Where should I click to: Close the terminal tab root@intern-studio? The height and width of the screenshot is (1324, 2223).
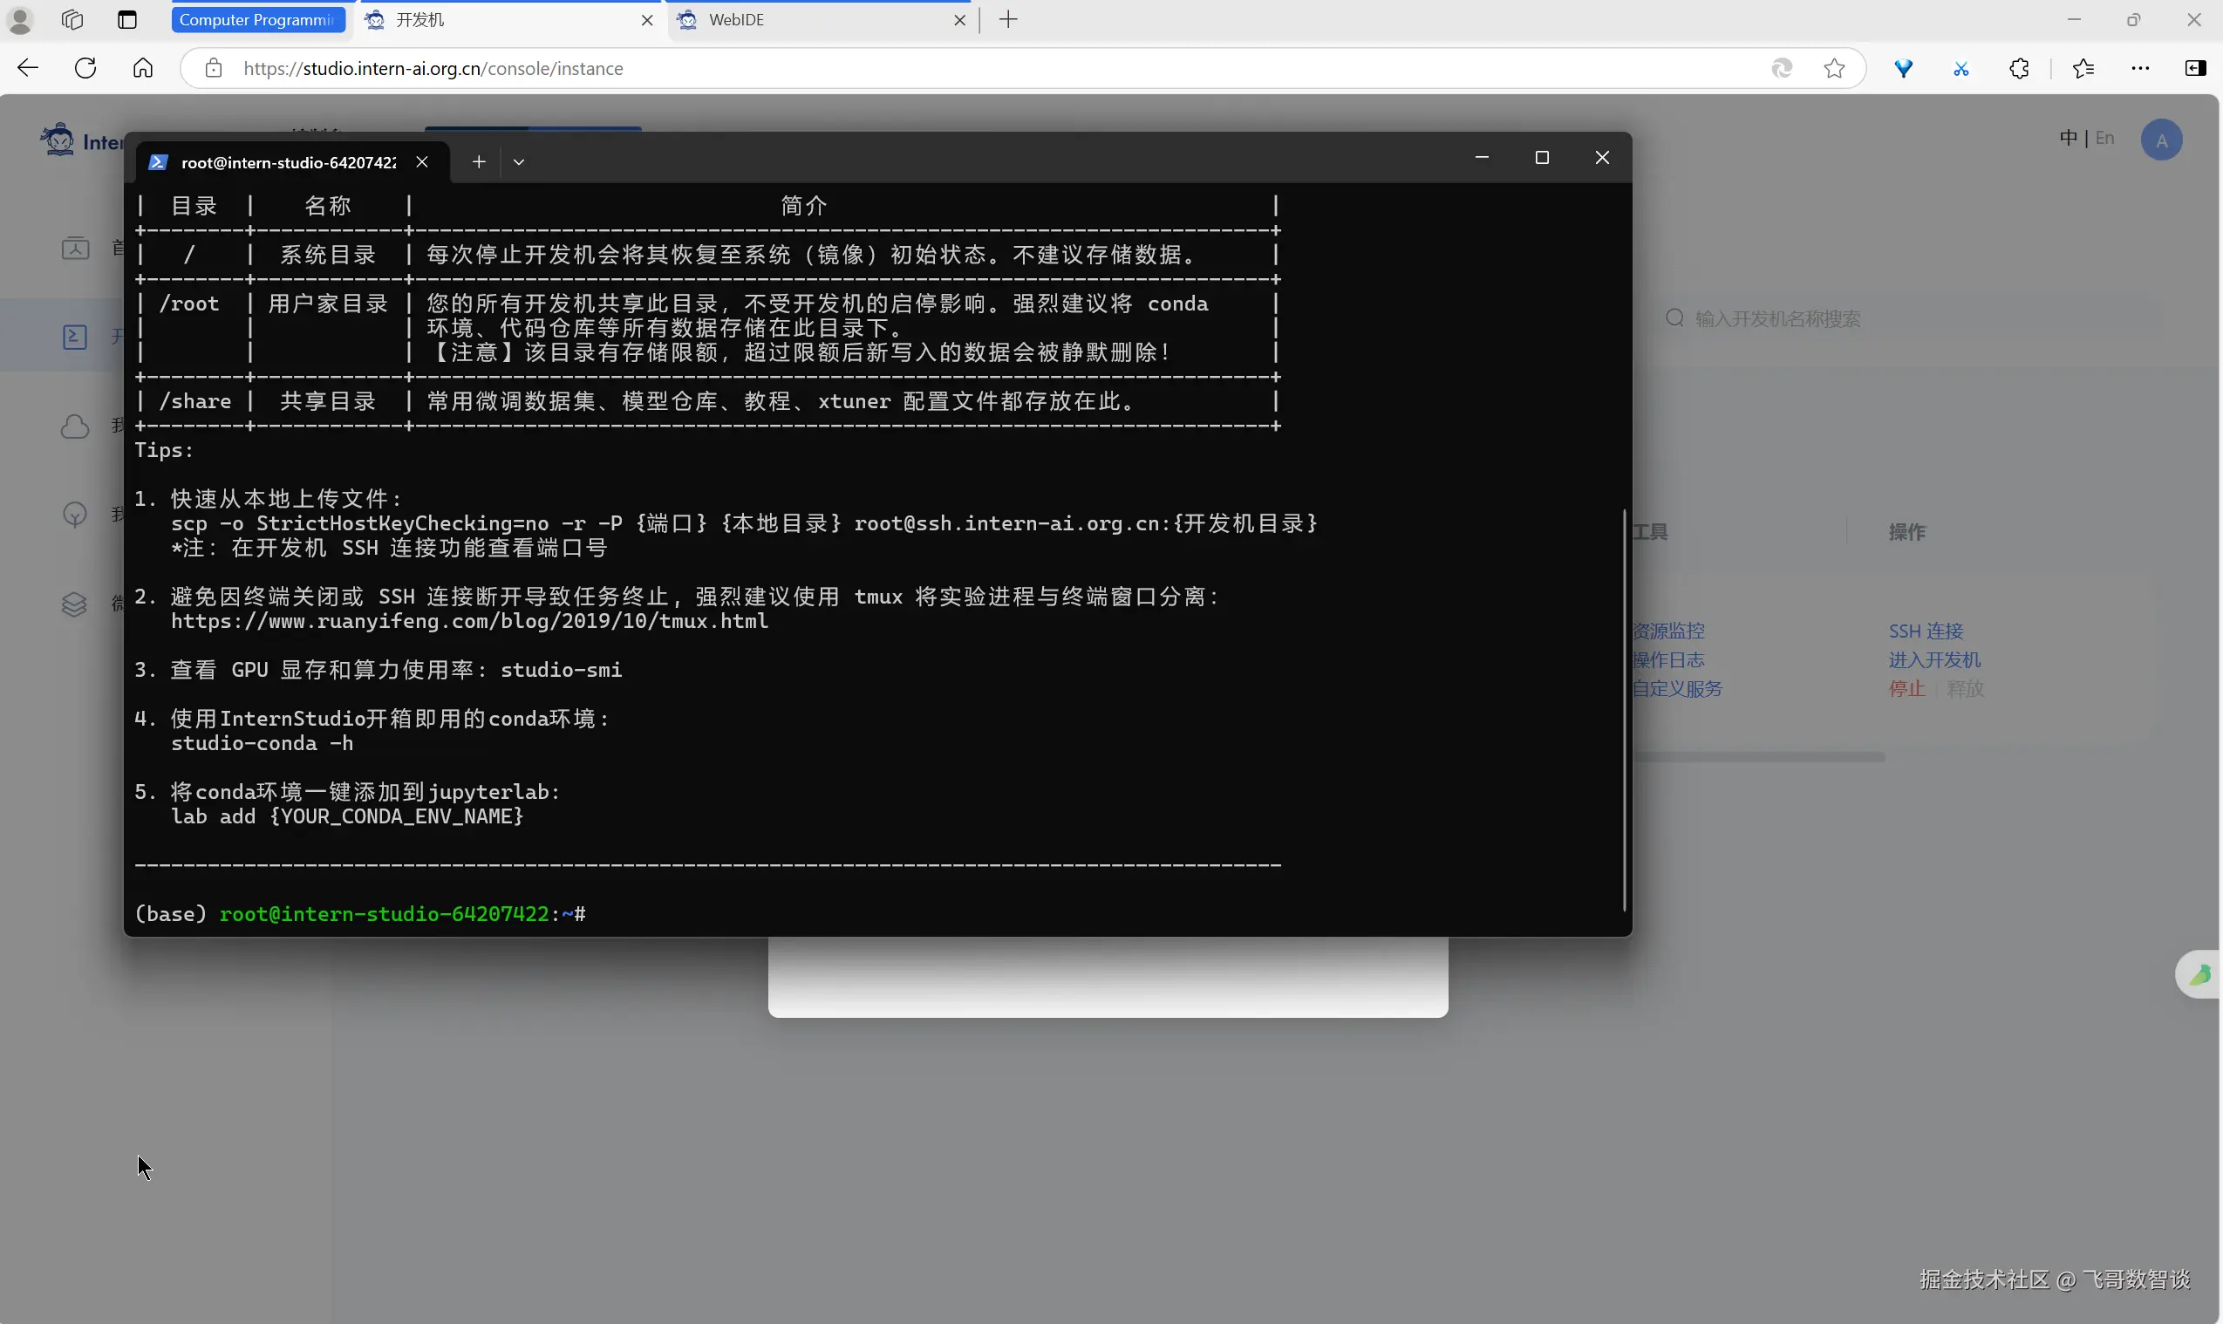click(422, 161)
